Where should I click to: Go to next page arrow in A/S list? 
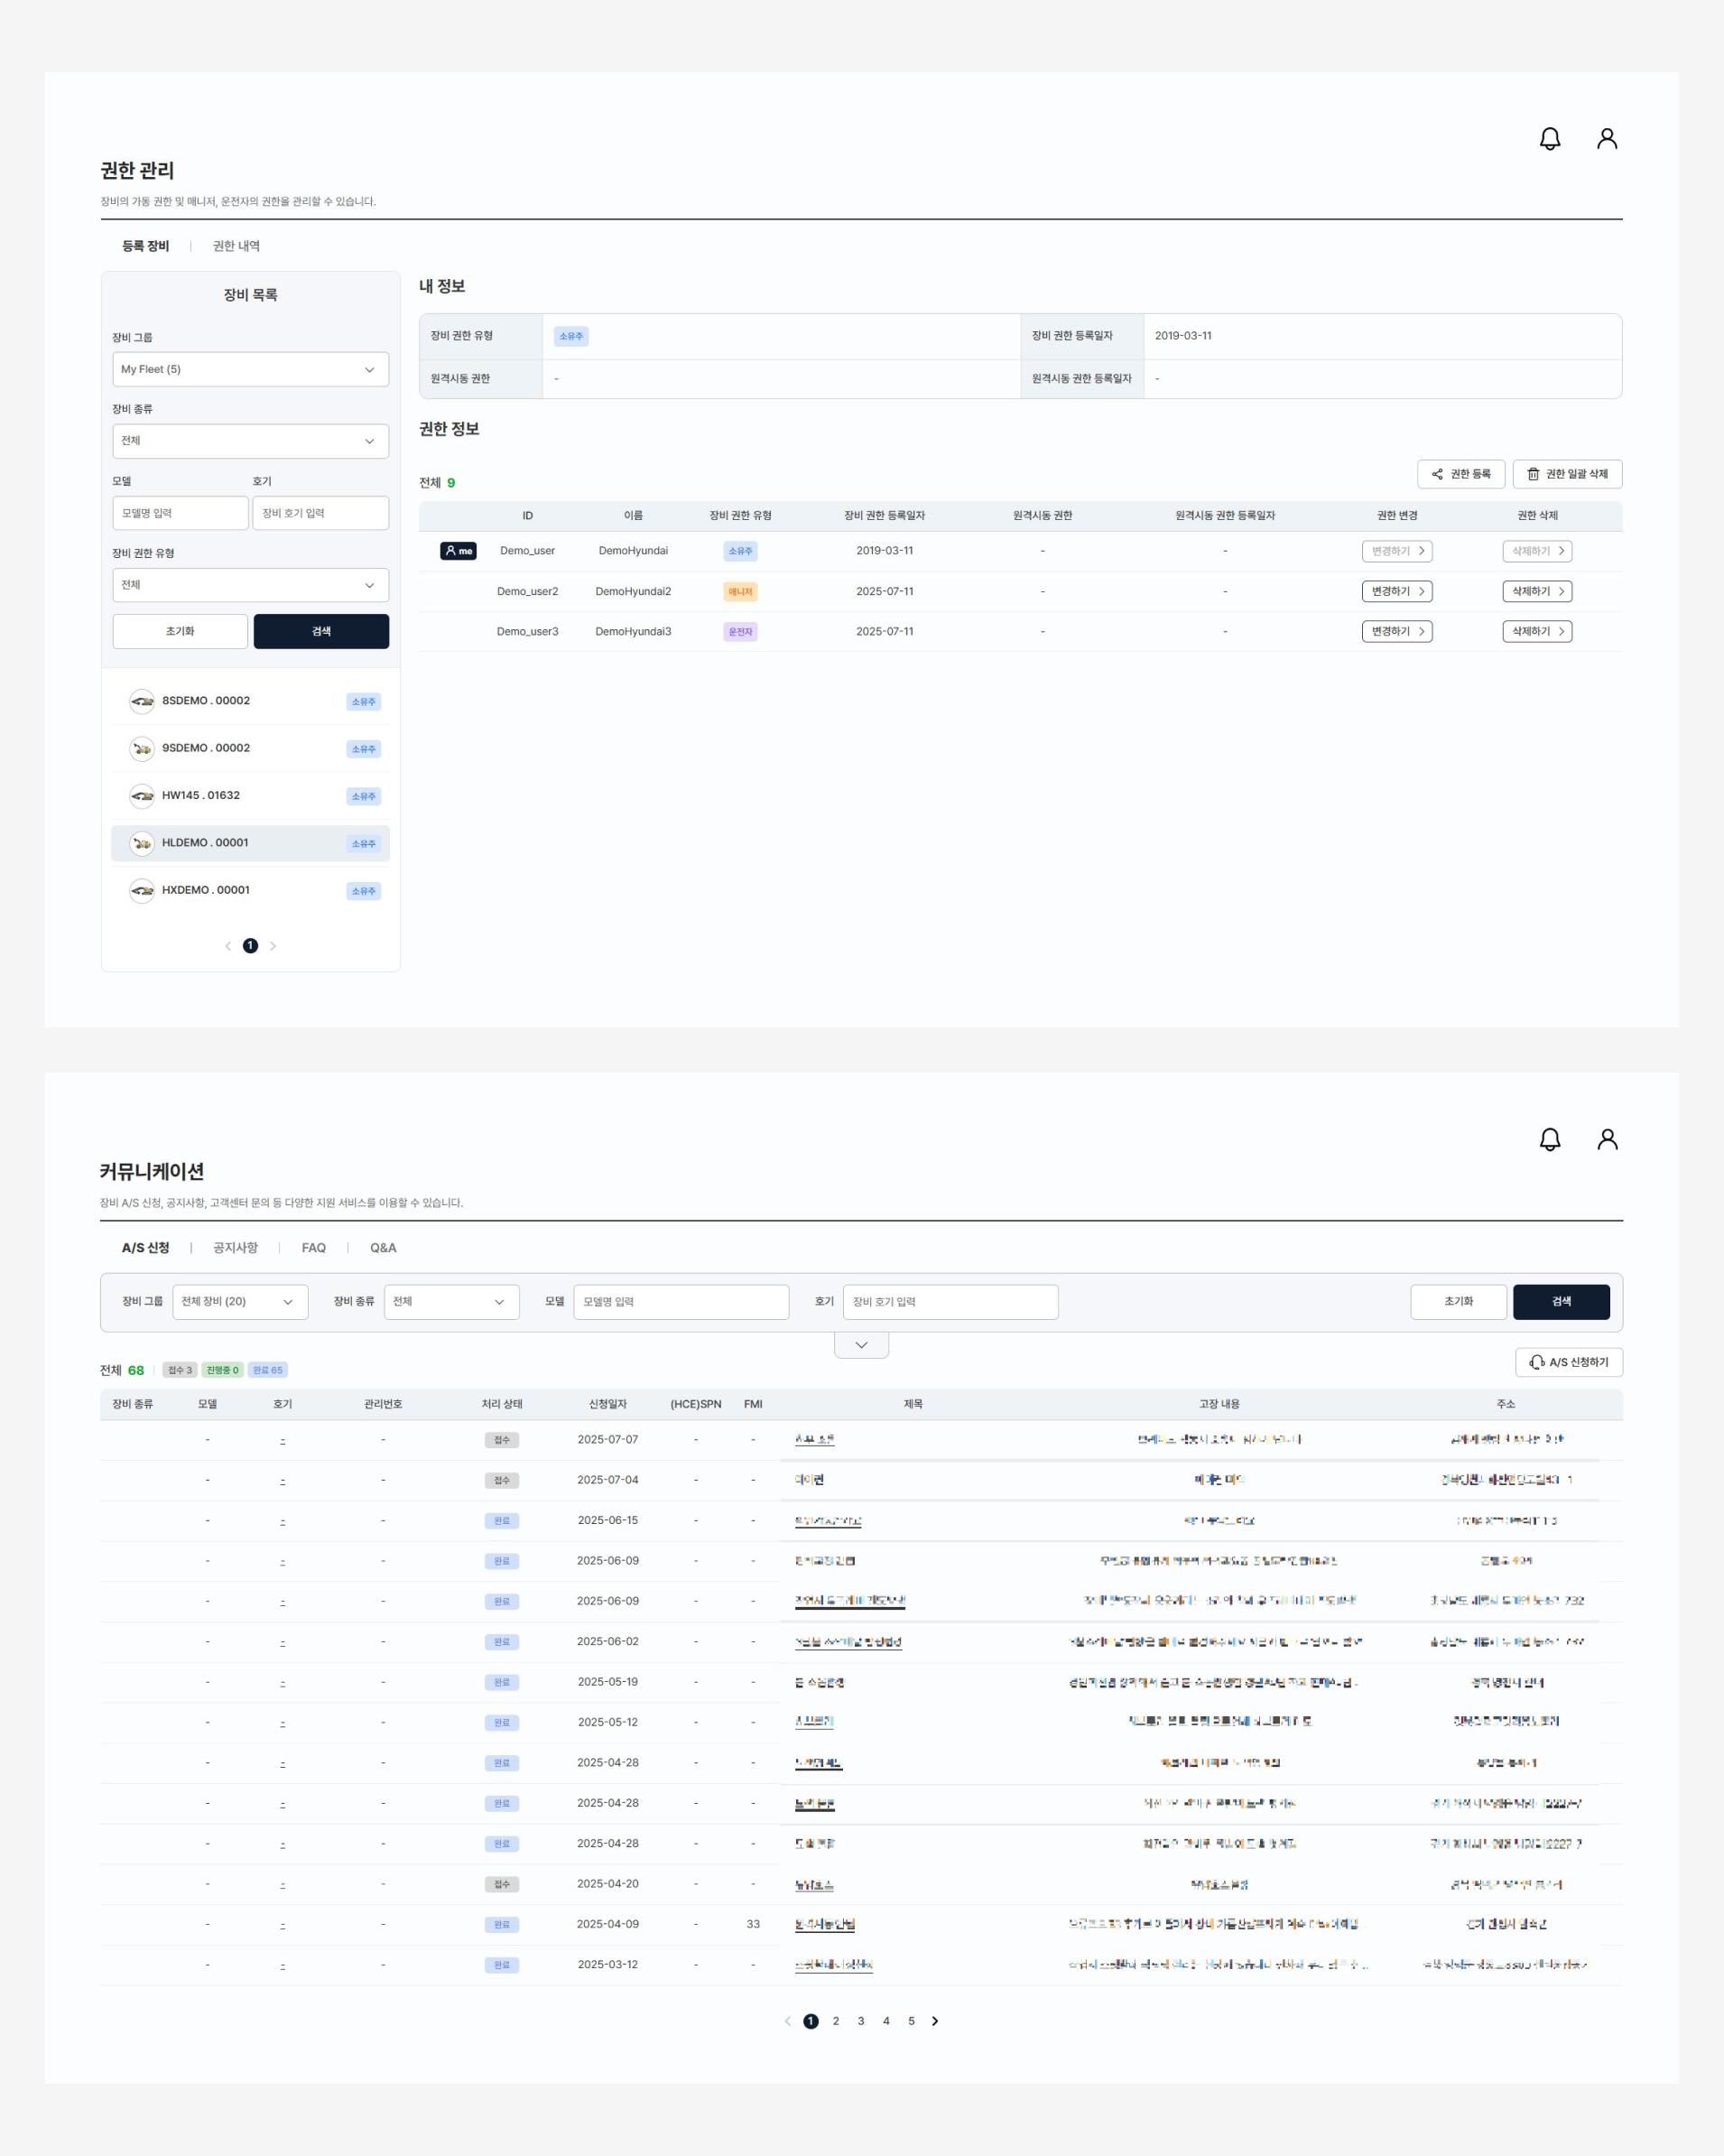pos(935,2021)
